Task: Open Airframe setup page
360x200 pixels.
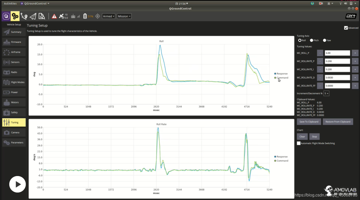Action: (14, 52)
